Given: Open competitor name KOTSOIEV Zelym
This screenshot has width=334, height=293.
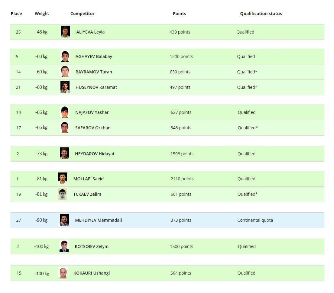Looking at the screenshot, I should 92,246.
